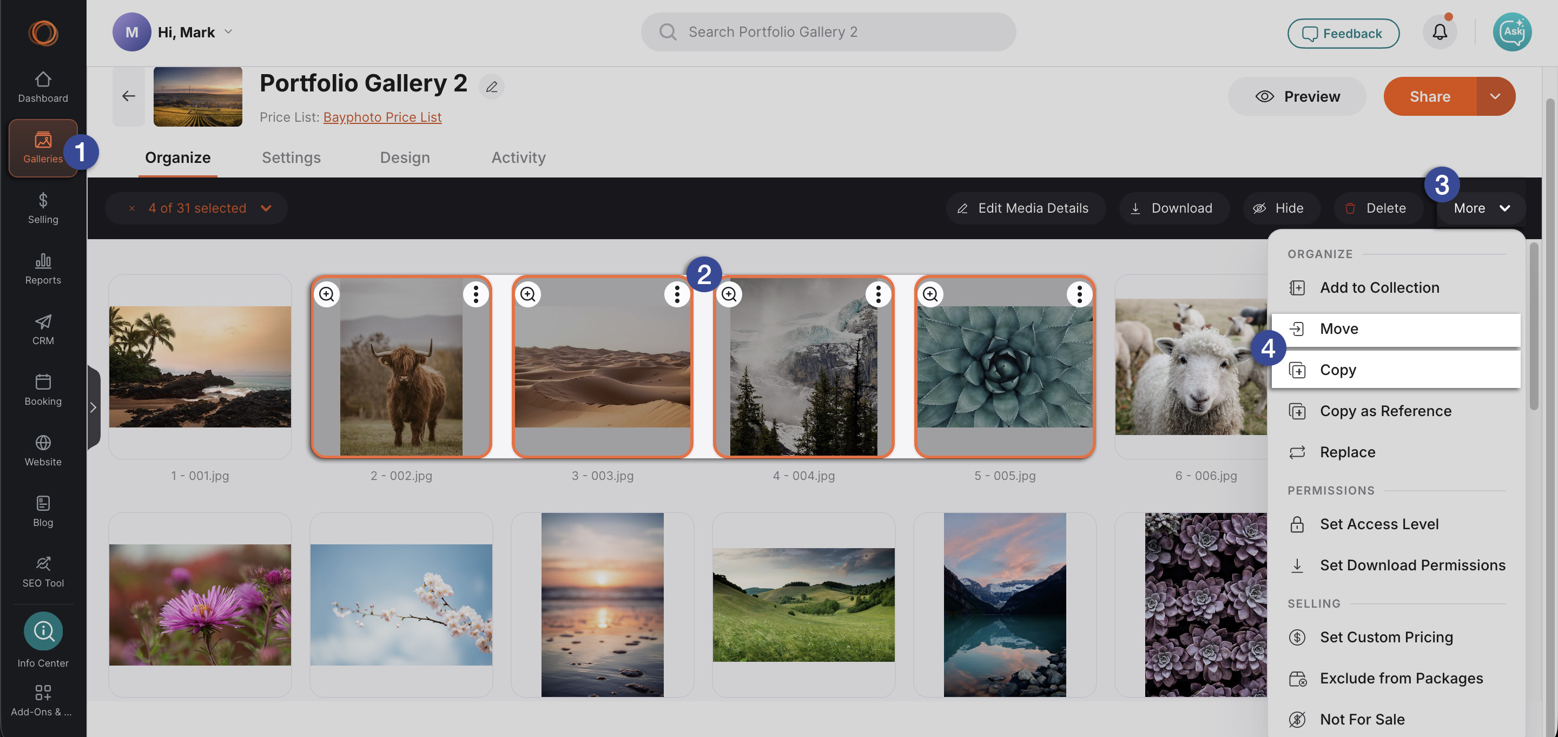Preview the gallery
1558x737 pixels.
point(1297,96)
